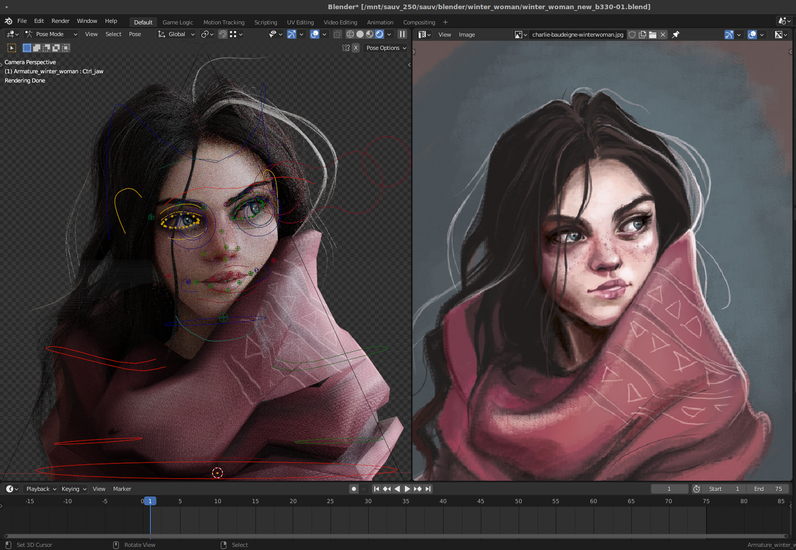This screenshot has width=796, height=550.
Task: Switch to the Scripting workspace tab
Action: click(x=266, y=22)
